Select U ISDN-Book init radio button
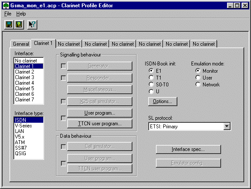This screenshot has width=251, height=189. [151, 92]
